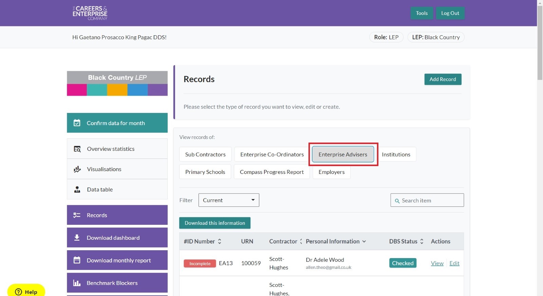Click the Overview statistics magnifier icon
This screenshot has height=296, width=543.
pyautogui.click(x=77, y=149)
